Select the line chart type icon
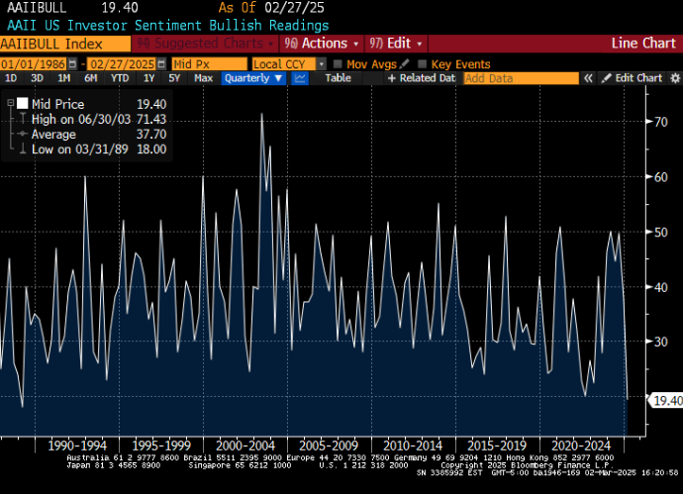The width and height of the screenshot is (683, 496). [x=300, y=78]
